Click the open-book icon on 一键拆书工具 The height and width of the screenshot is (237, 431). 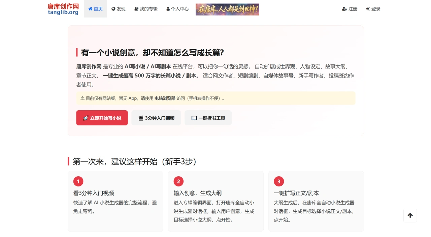coord(194,118)
